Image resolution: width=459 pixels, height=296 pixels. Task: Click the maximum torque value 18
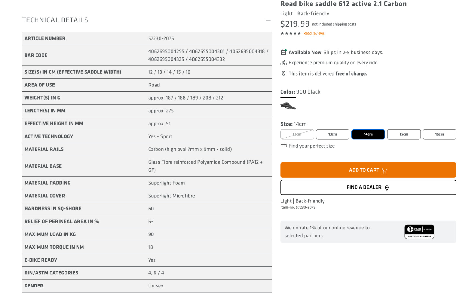(151, 247)
